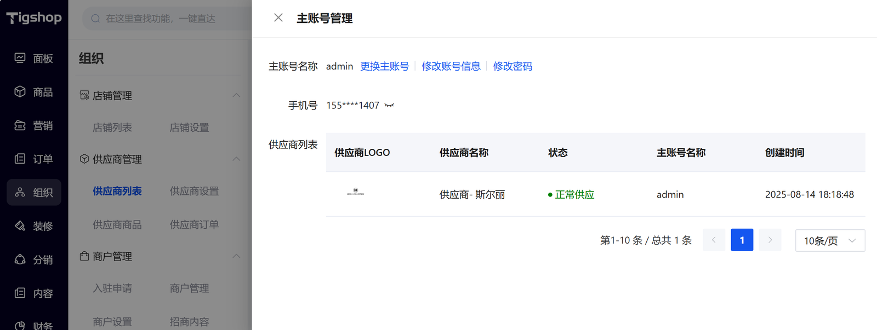Click the 内容 content icon
The image size is (877, 330).
[x=20, y=293]
